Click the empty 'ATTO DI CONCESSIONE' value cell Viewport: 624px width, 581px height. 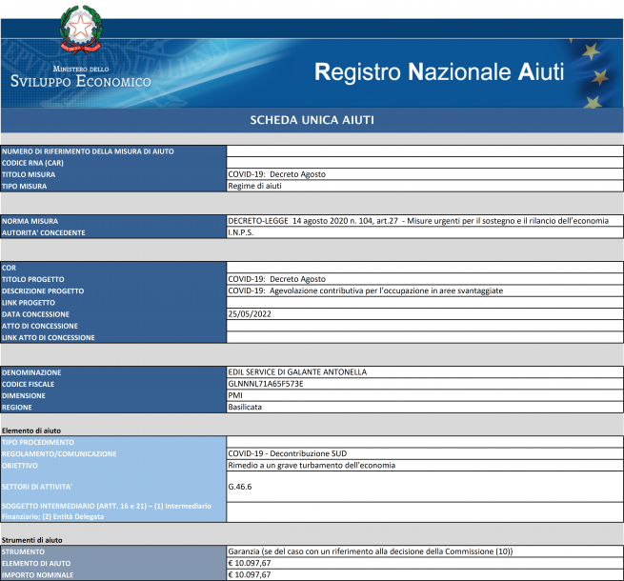[x=425, y=326]
